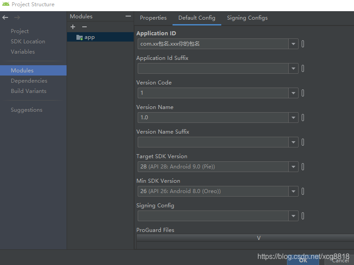Click the Min SDK Version value field
This screenshot has height=265, width=354.
point(213,191)
